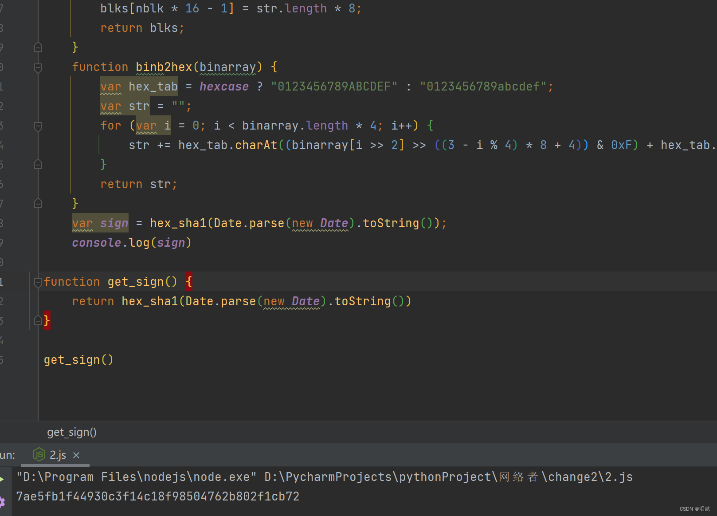Screen dimensions: 717x516
Task: Click the highlighted opening brace of get_sign
Action: tap(189, 282)
